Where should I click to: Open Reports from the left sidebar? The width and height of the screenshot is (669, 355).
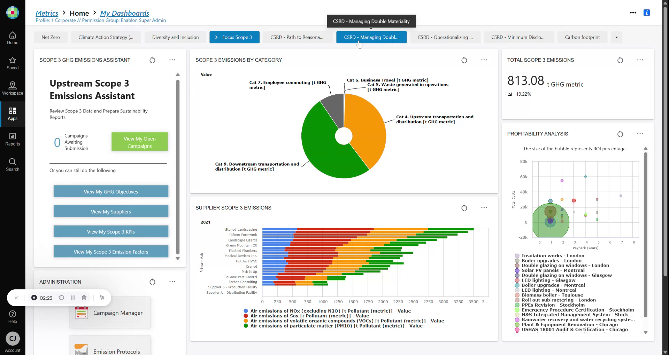pyautogui.click(x=13, y=139)
